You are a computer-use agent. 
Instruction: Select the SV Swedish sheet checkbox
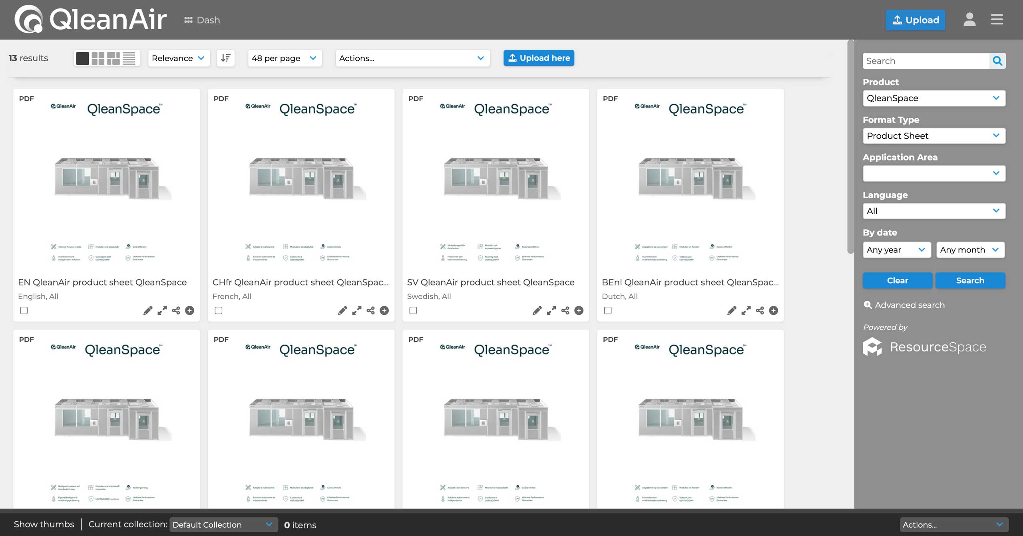pos(413,310)
